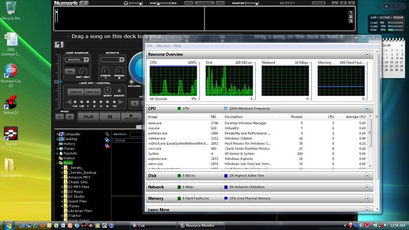Toggle the Keylock button
Image resolution: width=409 pixels, height=230 pixels.
[131, 82]
